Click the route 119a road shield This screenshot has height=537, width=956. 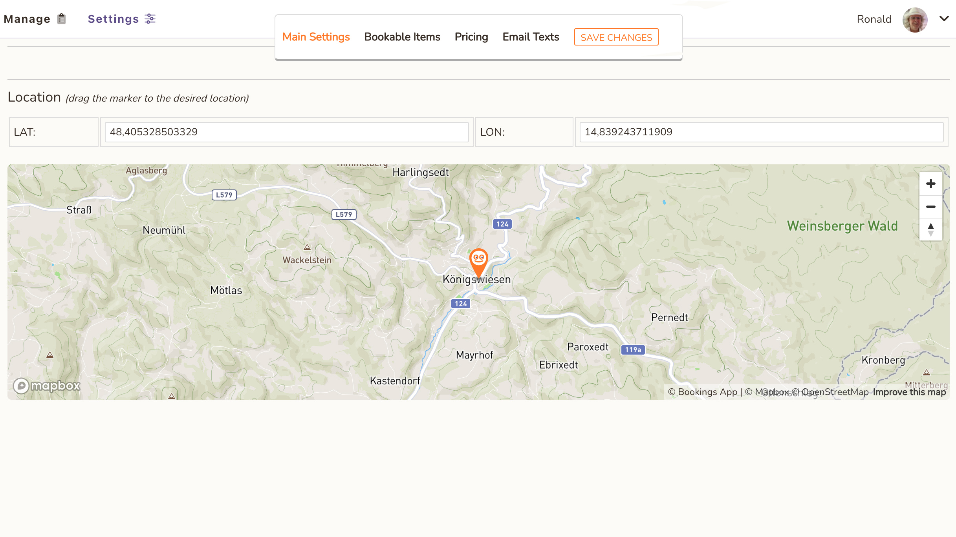click(633, 350)
